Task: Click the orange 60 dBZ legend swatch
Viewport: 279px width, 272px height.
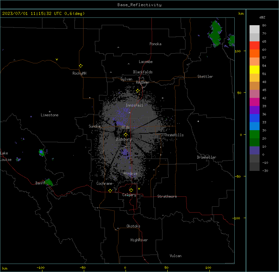Action: 254,53
